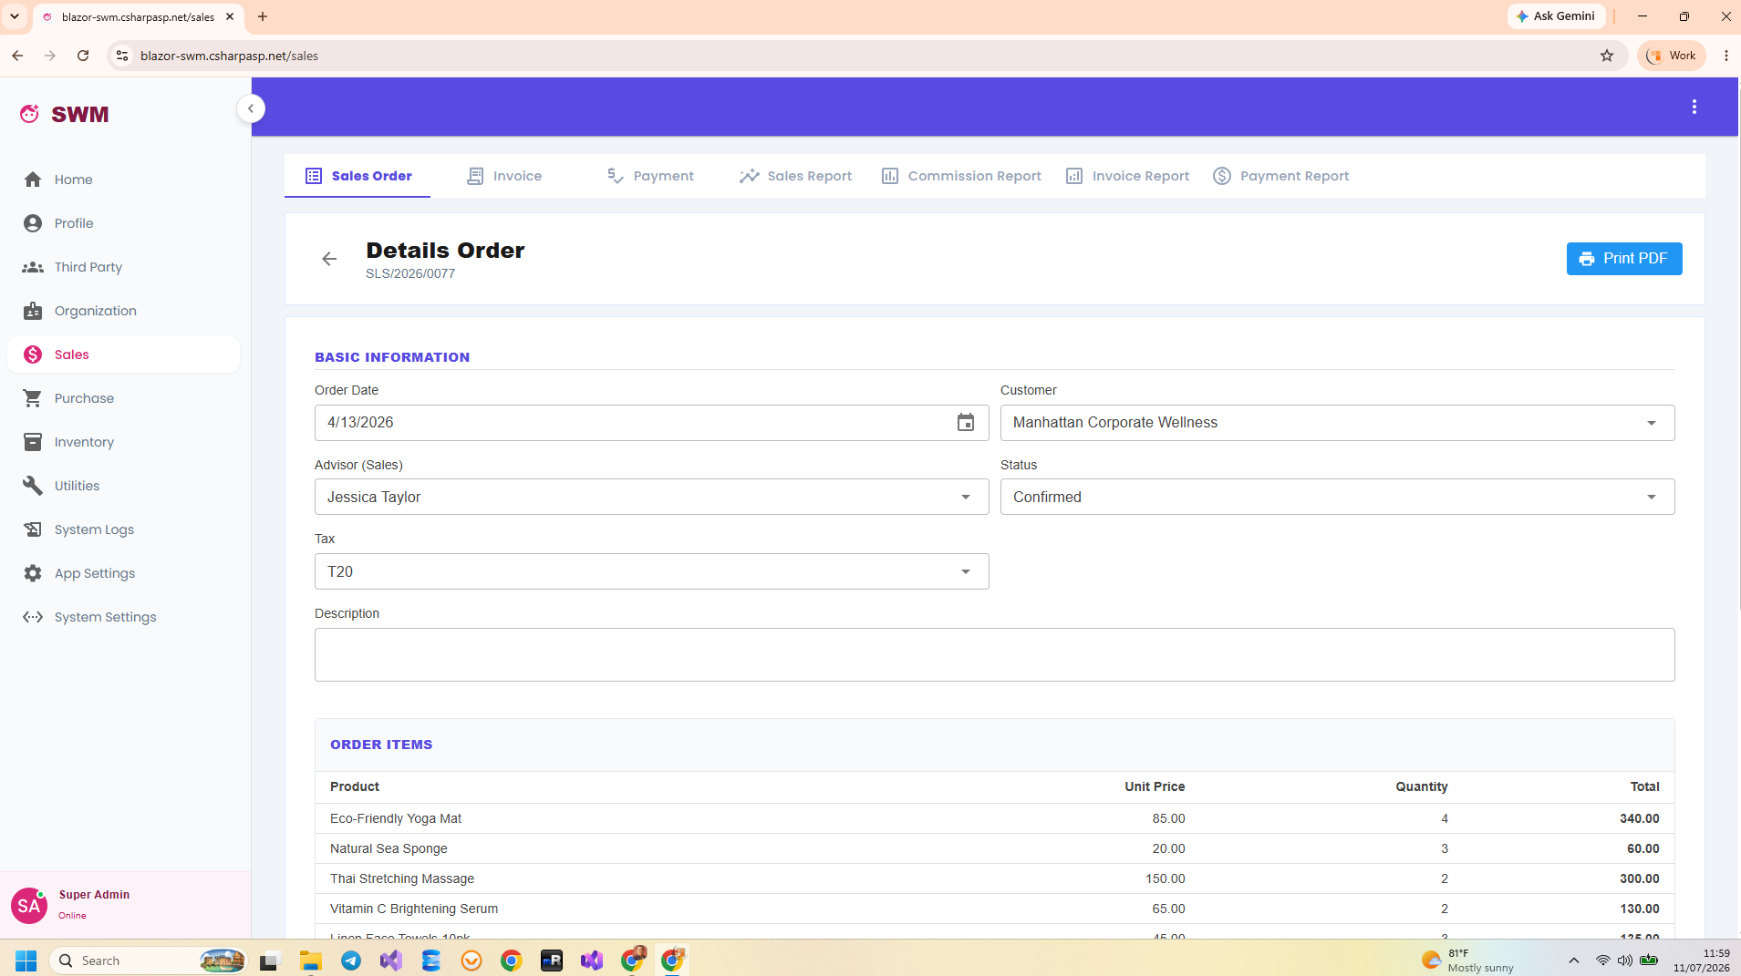Viewport: 1741px width, 976px height.
Task: Select the Vitamin C Brightening Serum row
Action: [994, 909]
